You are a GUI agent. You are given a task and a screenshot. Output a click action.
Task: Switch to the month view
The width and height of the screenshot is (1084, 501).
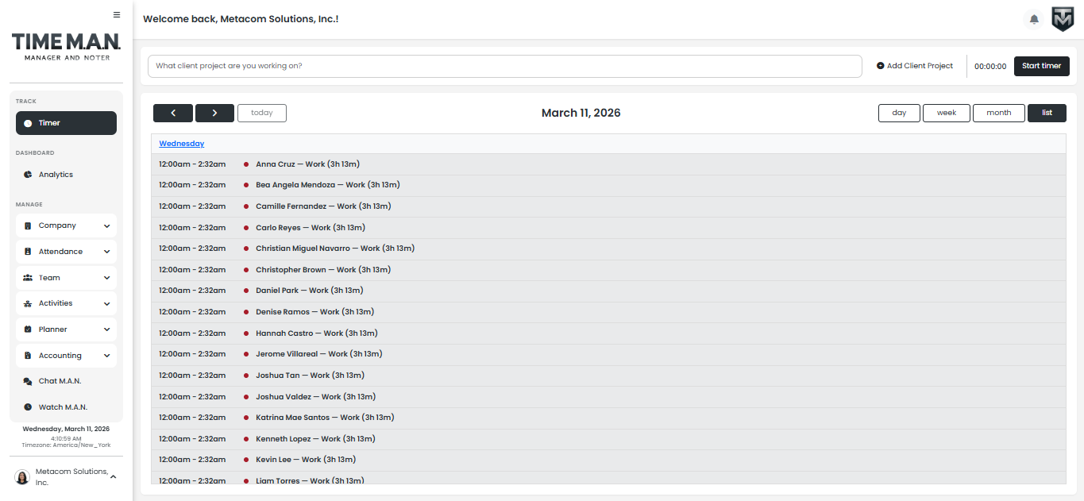[x=998, y=113]
